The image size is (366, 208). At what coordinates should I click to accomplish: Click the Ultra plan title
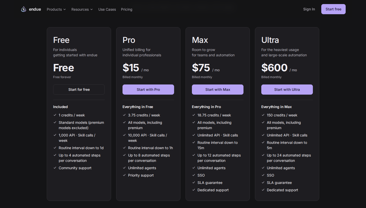coord(270,40)
